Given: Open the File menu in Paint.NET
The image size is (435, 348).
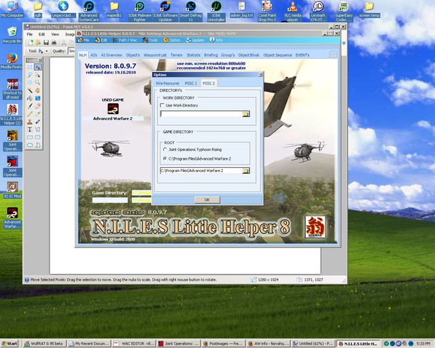Looking at the screenshot, I should [x=30, y=35].
